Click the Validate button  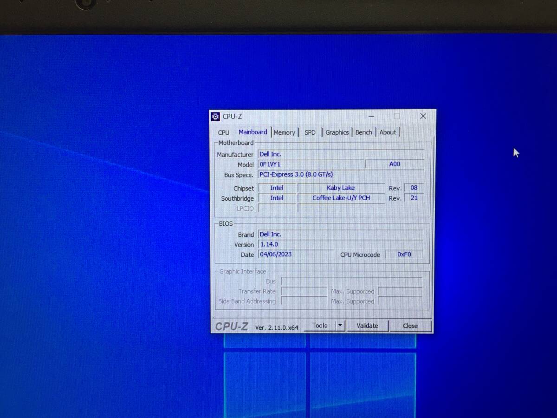(x=368, y=326)
